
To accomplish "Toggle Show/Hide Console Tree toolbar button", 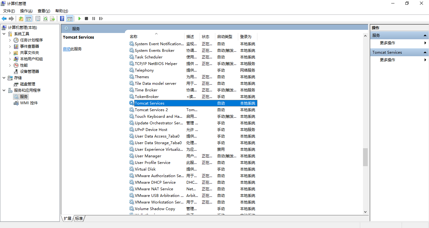I will [x=28, y=19].
